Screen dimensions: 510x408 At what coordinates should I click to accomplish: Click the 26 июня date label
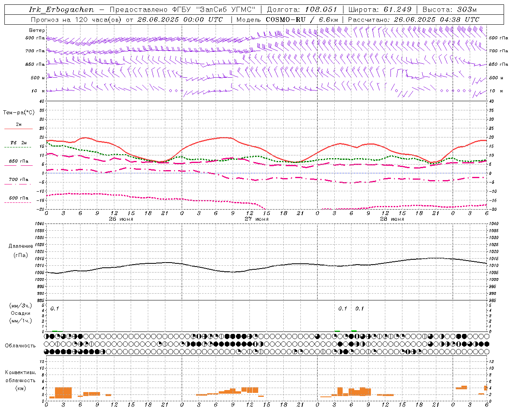[x=121, y=219]
